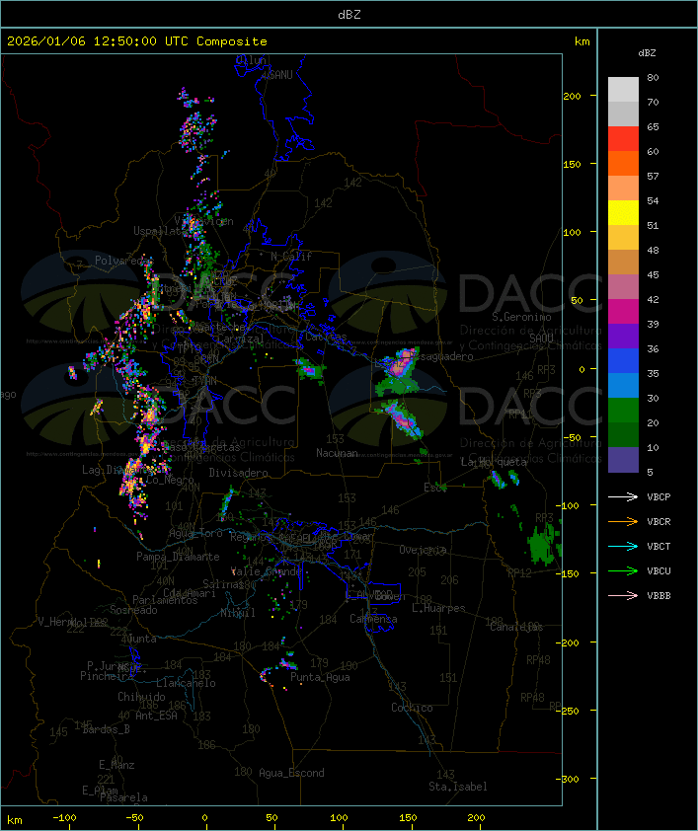This screenshot has height=831, width=698.
Task: Select the gray 65–70 dBZ swatch
Action: (623, 113)
